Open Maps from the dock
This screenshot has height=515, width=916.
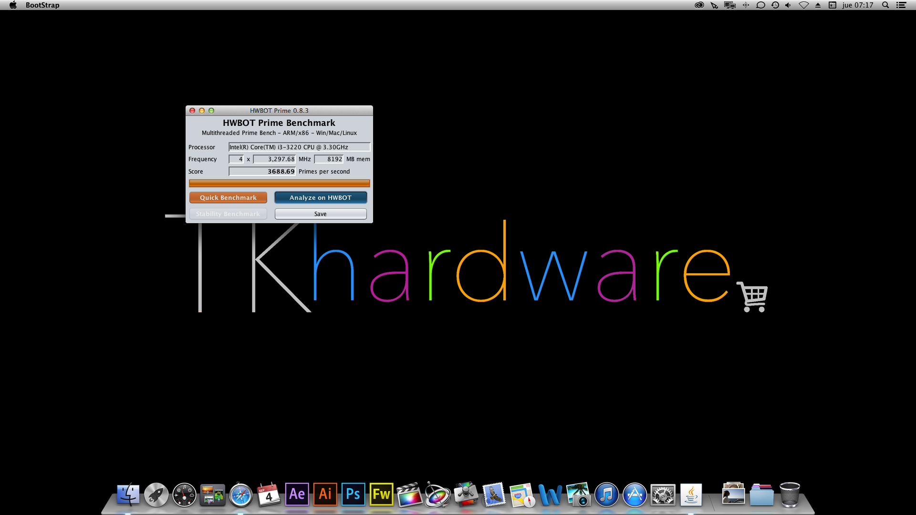point(522,494)
